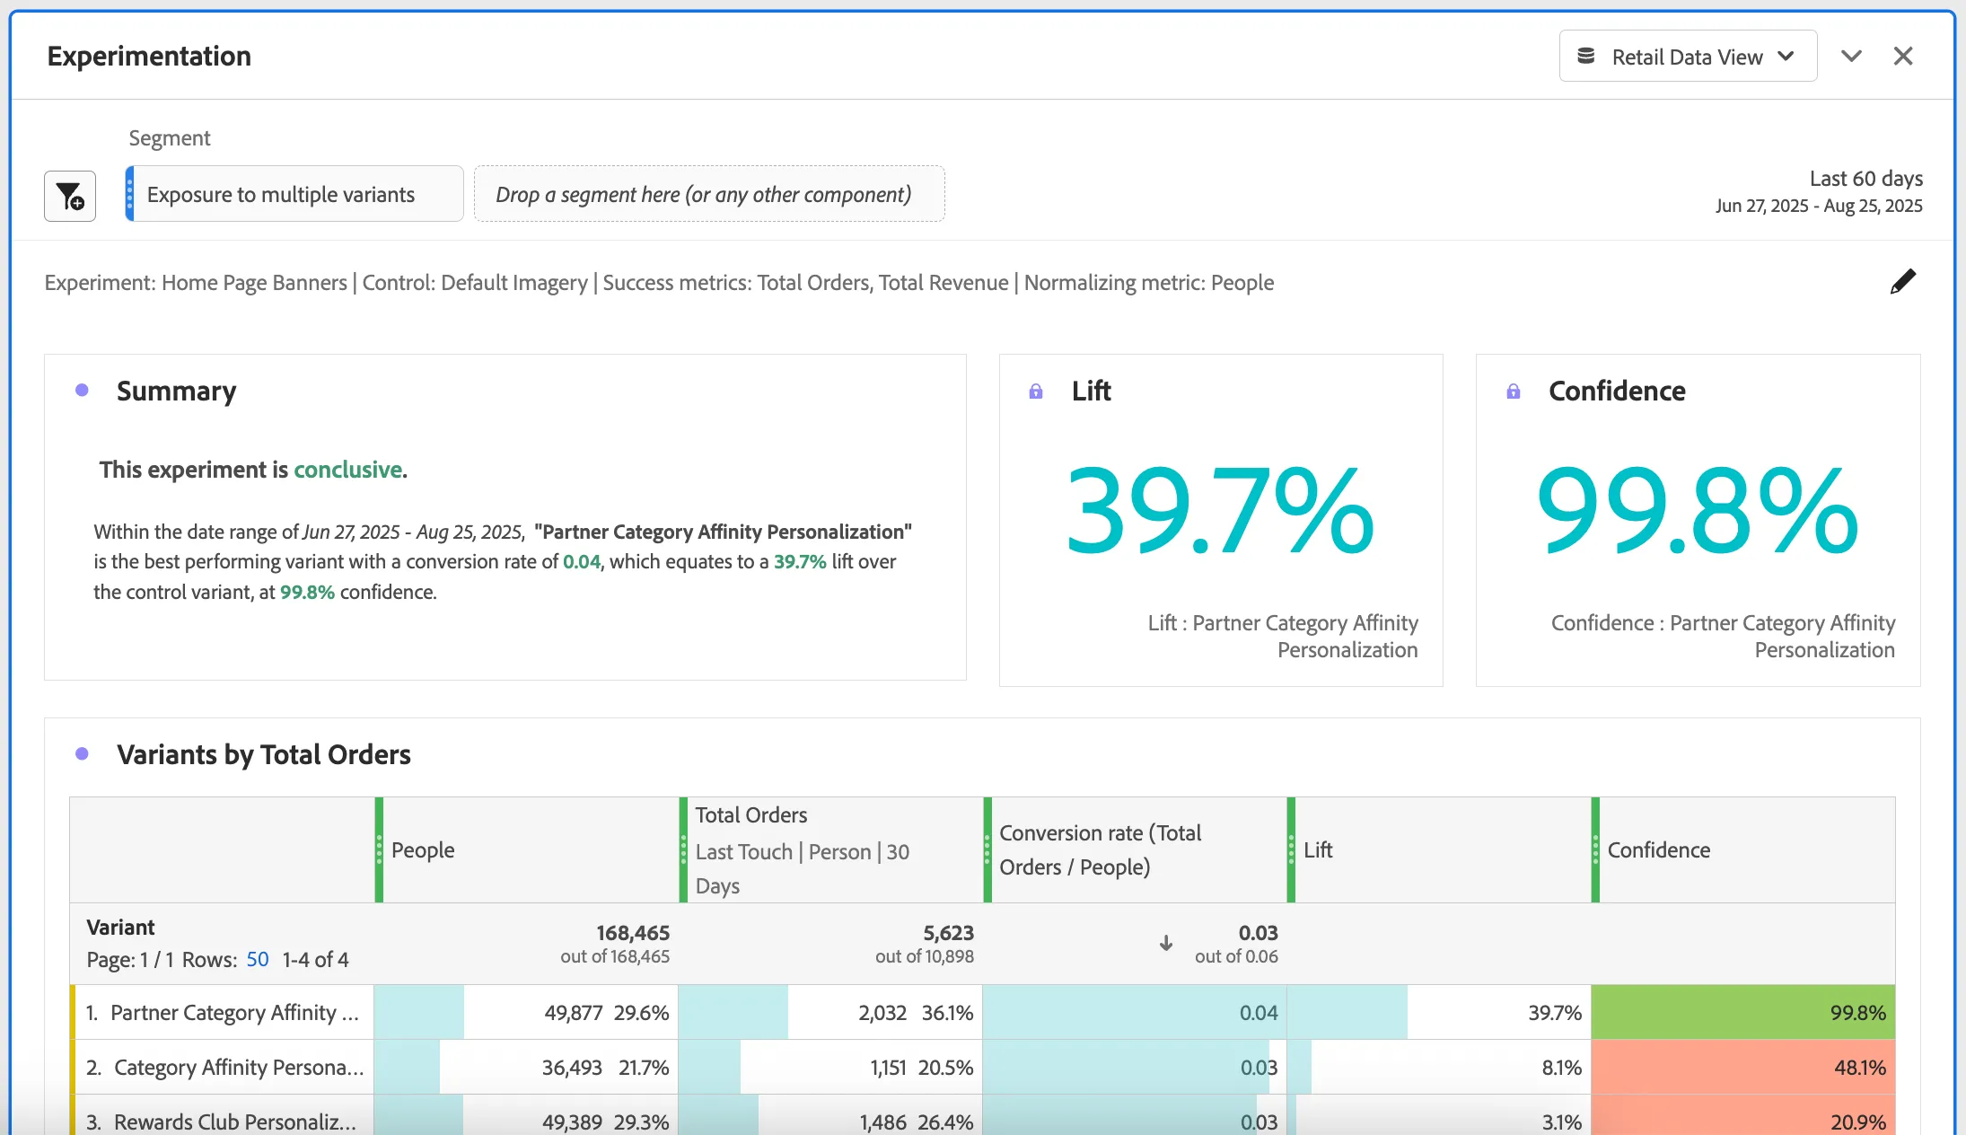Click the word conclusive in the summary
Screen dimensions: 1966x1135
point(347,470)
